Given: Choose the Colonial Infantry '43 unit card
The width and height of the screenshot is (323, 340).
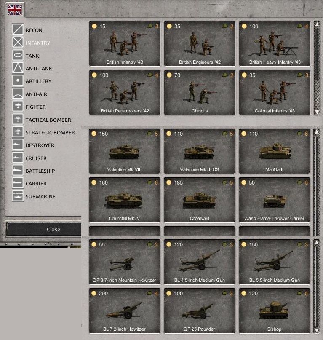Looking at the screenshot, I should coord(275,92).
